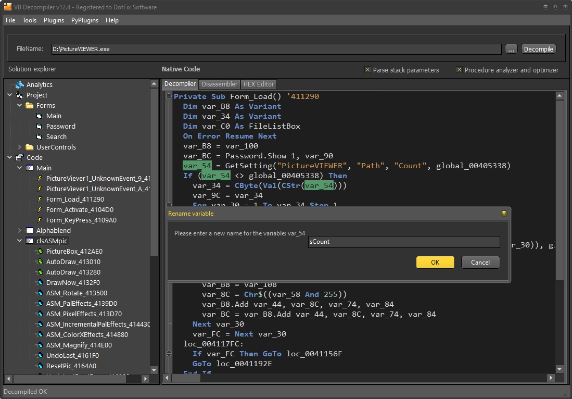
Task: Click the code view horizontal scrollbar thumb
Action: point(186,378)
